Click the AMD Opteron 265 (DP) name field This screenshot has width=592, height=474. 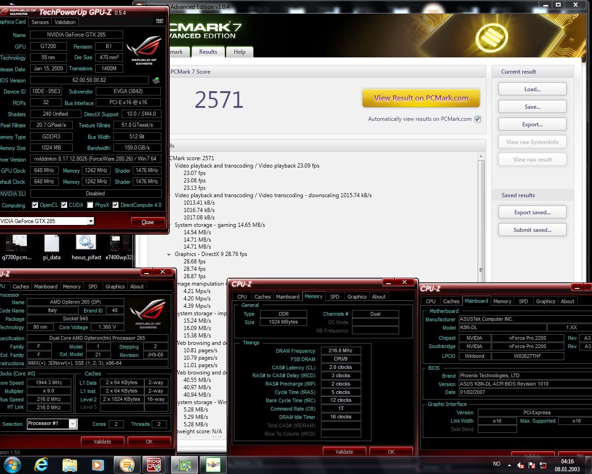(75, 302)
